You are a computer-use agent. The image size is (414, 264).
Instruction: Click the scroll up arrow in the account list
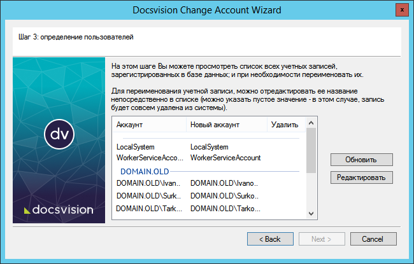coord(311,123)
